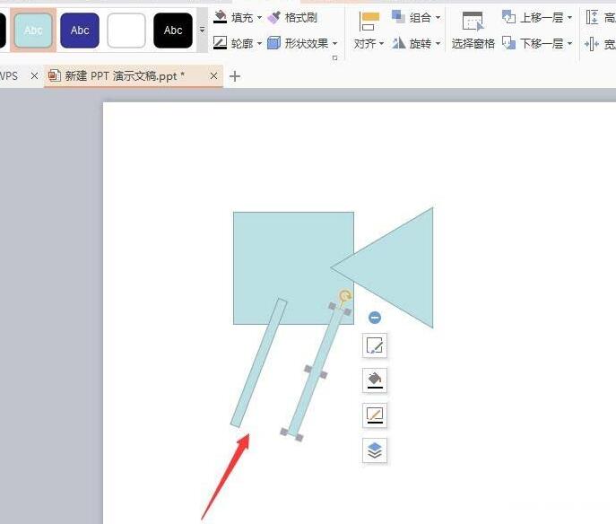Open 形状效果 shape effects menu
The image size is (616, 524).
coord(302,43)
